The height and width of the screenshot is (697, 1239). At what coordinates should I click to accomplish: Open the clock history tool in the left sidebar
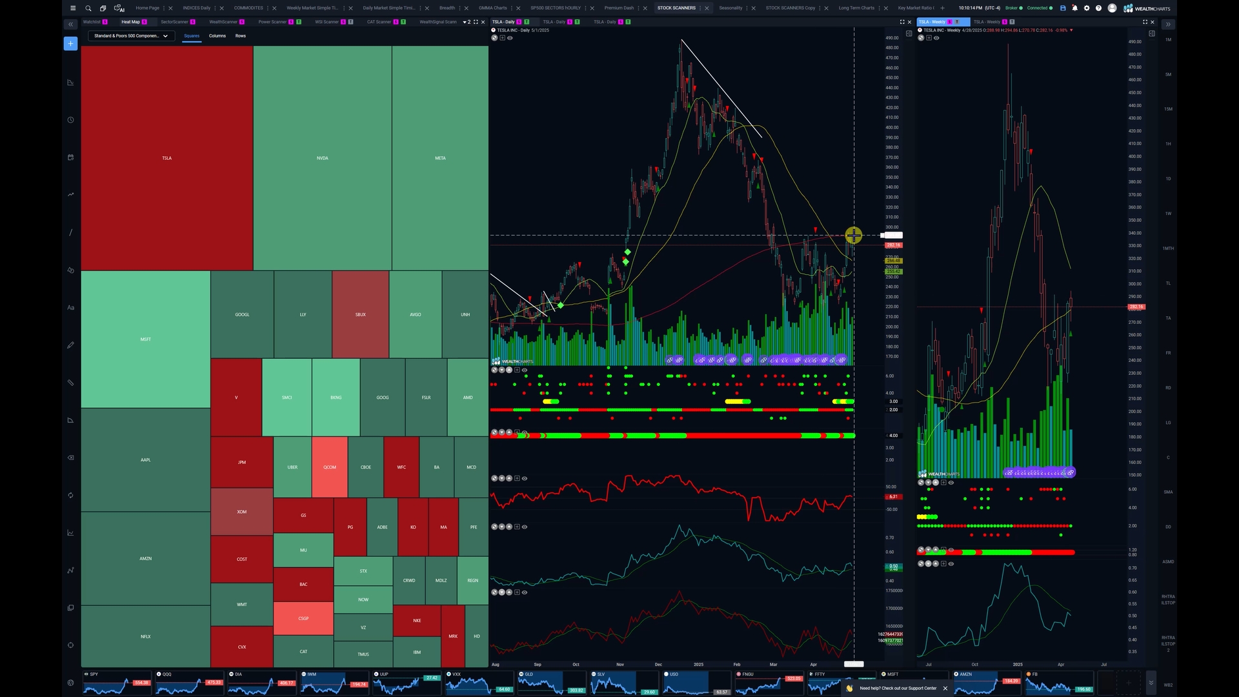[70, 119]
